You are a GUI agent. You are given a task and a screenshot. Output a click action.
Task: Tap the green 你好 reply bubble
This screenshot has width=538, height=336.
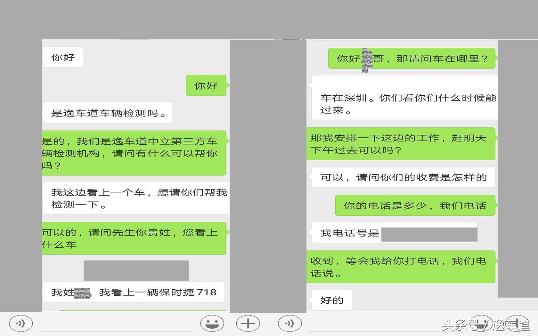206,85
